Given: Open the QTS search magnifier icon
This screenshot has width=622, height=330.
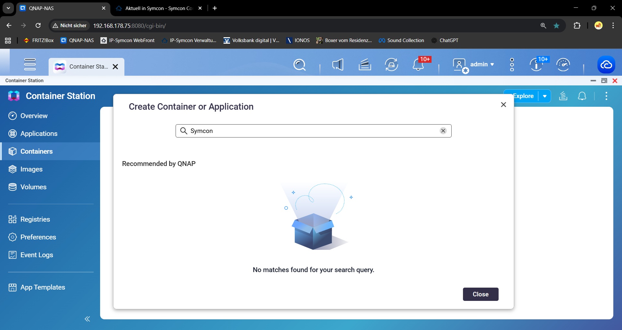Looking at the screenshot, I should (x=299, y=65).
